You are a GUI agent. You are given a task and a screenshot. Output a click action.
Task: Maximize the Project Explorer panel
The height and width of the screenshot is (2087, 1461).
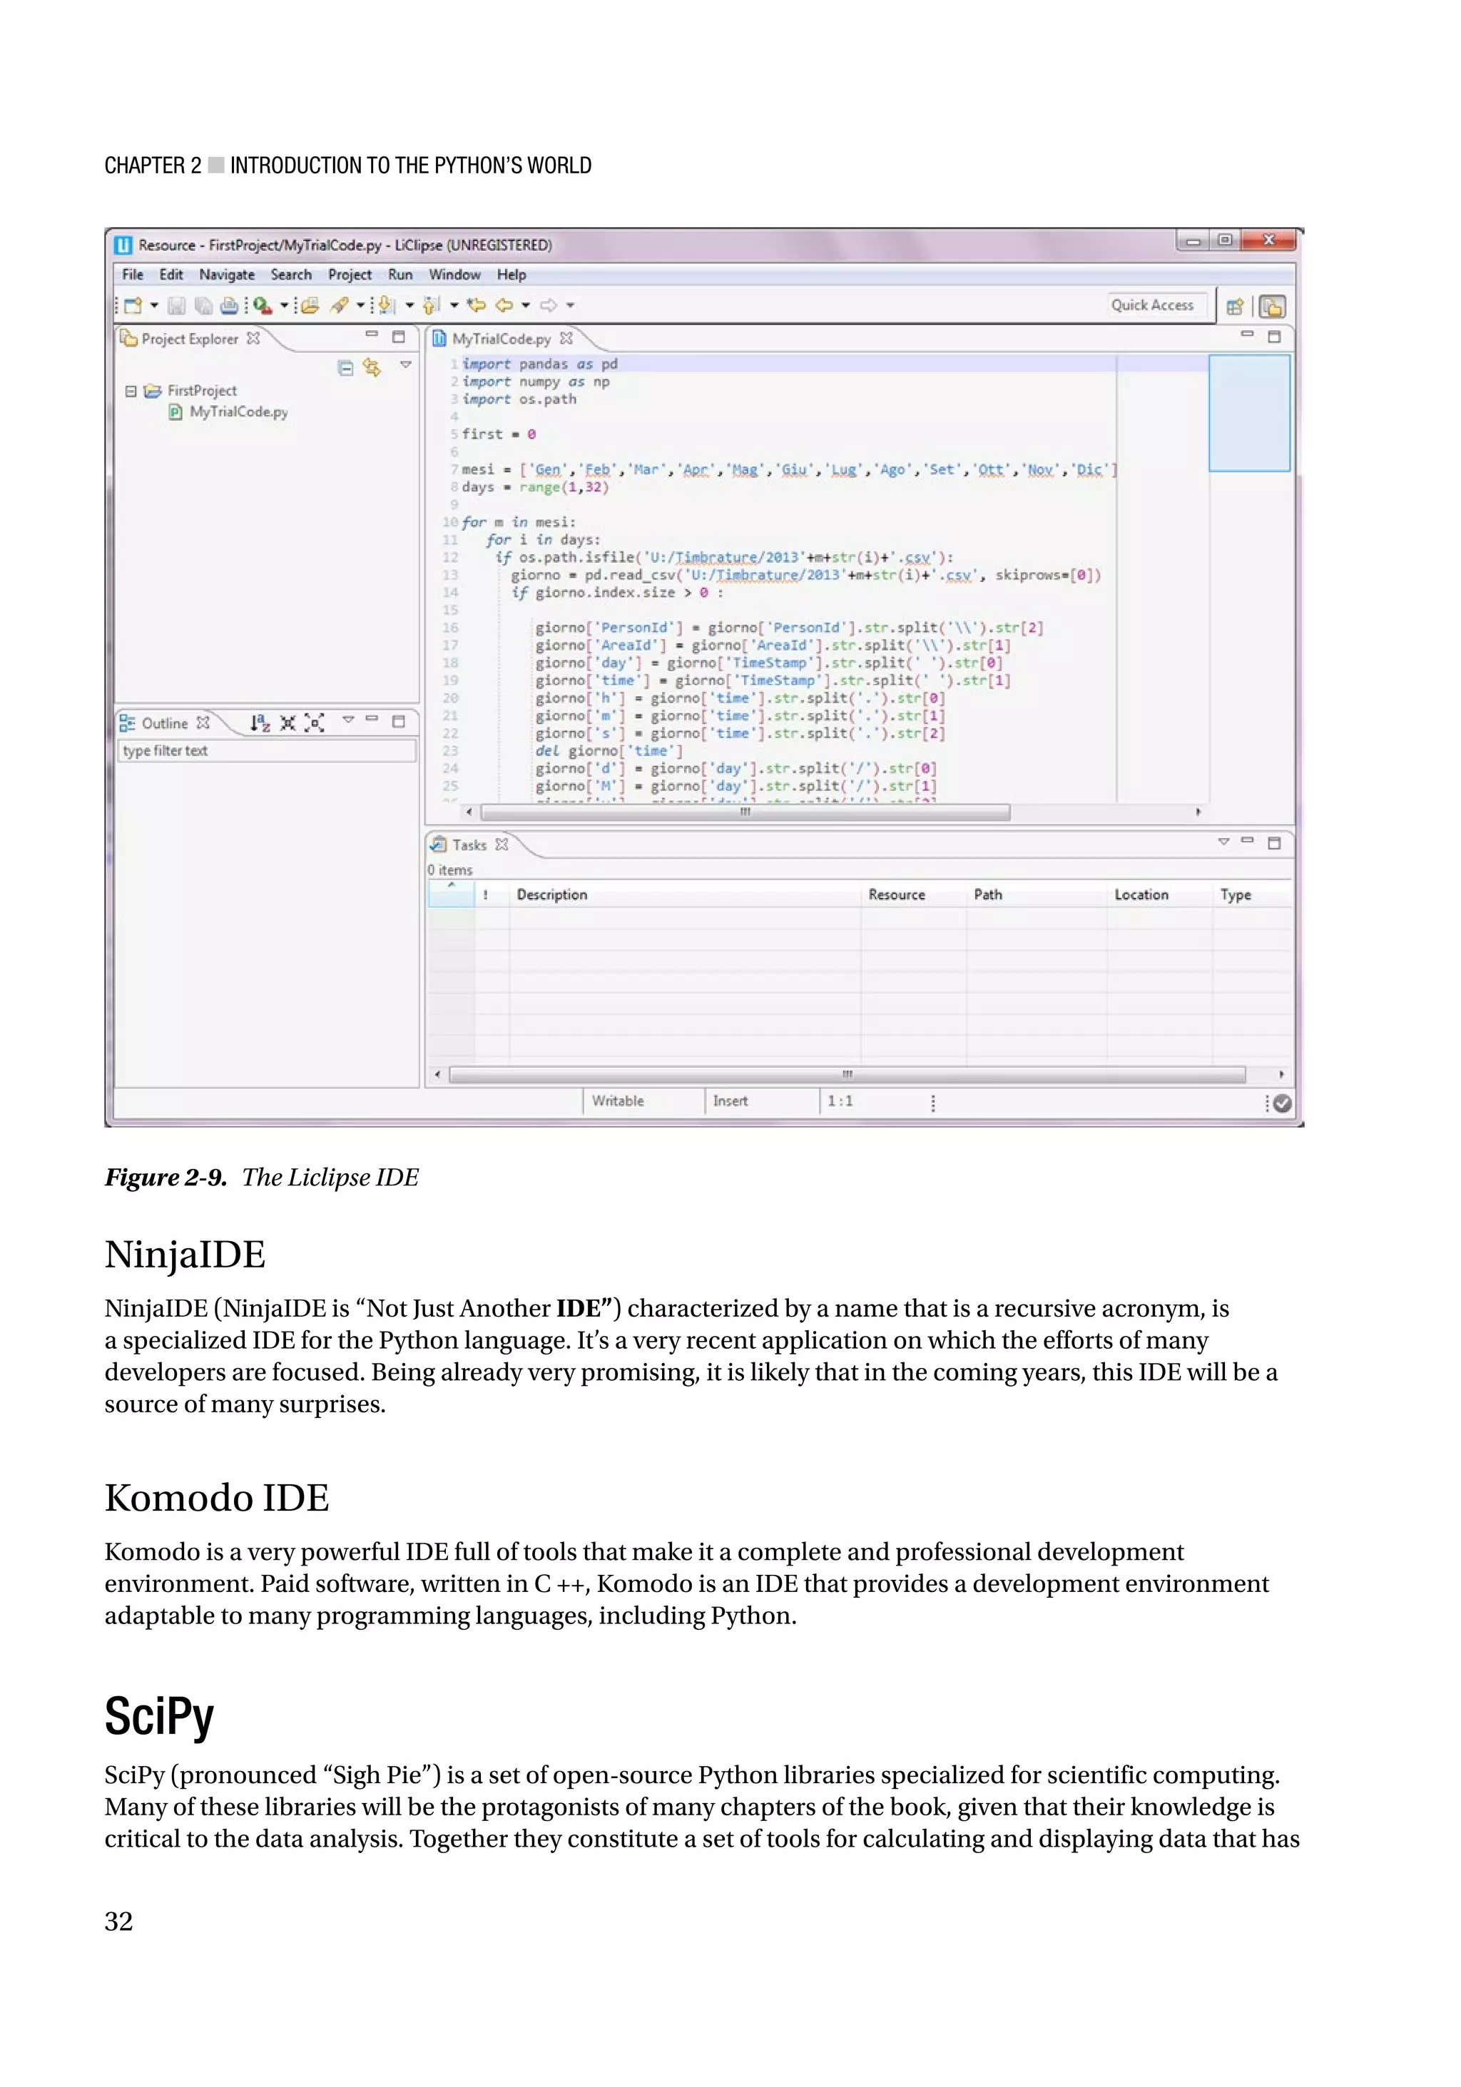point(398,337)
